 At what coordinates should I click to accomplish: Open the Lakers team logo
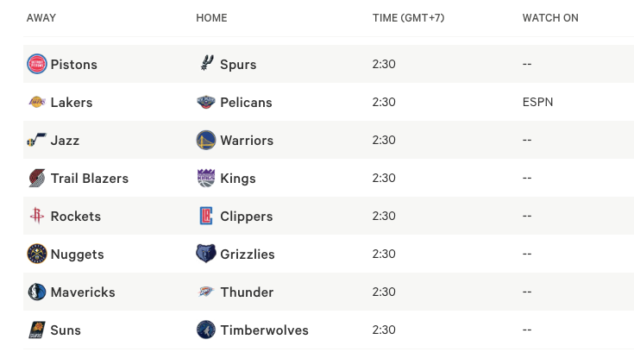coord(37,102)
